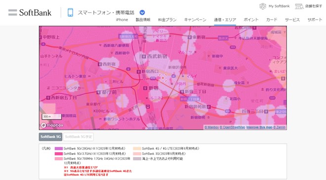
Task: Open the カード menu item
Action: point(272,20)
